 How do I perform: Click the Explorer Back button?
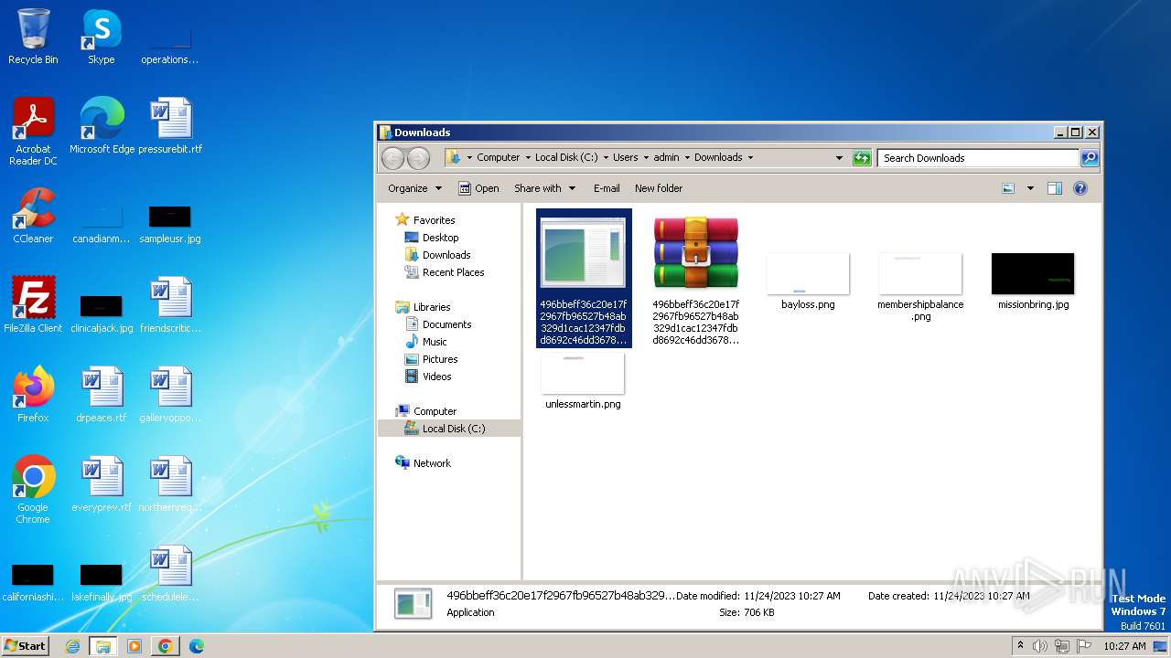pos(392,158)
